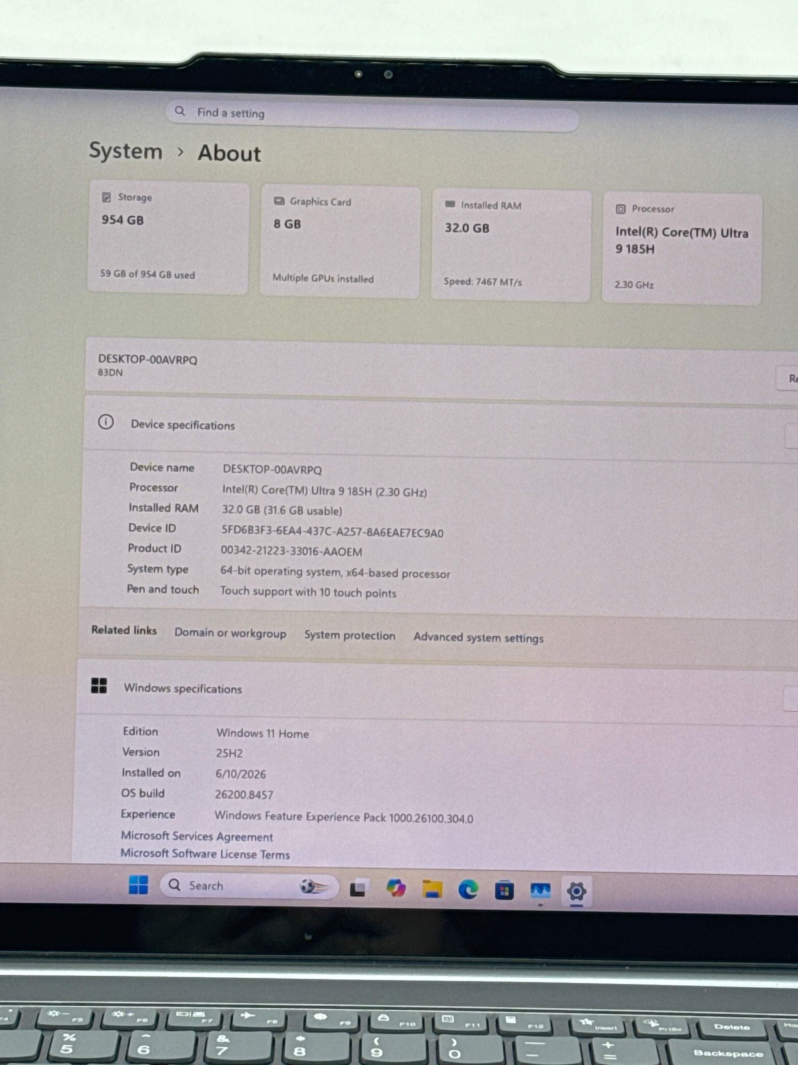Open the Processor Core Ultra 9 card
Screen dimensions: 798x1065
coord(682,249)
